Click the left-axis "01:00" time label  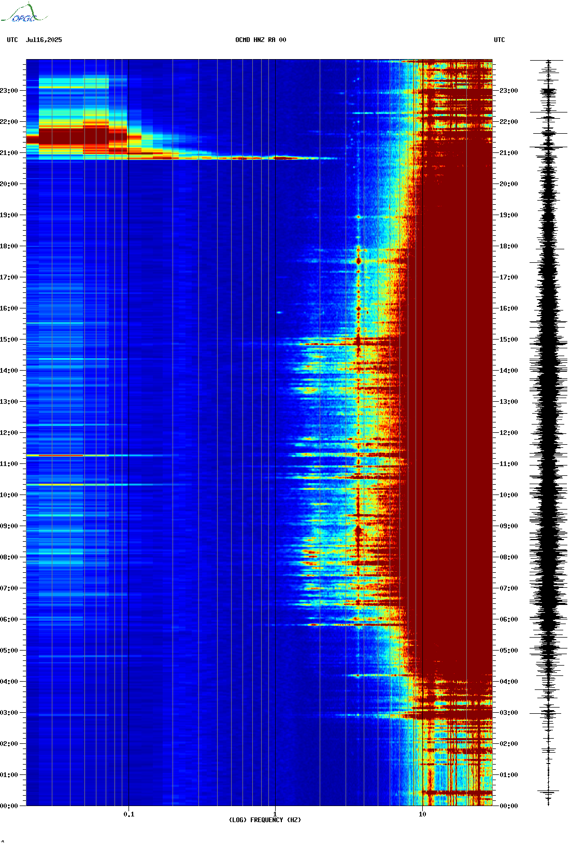(x=9, y=775)
